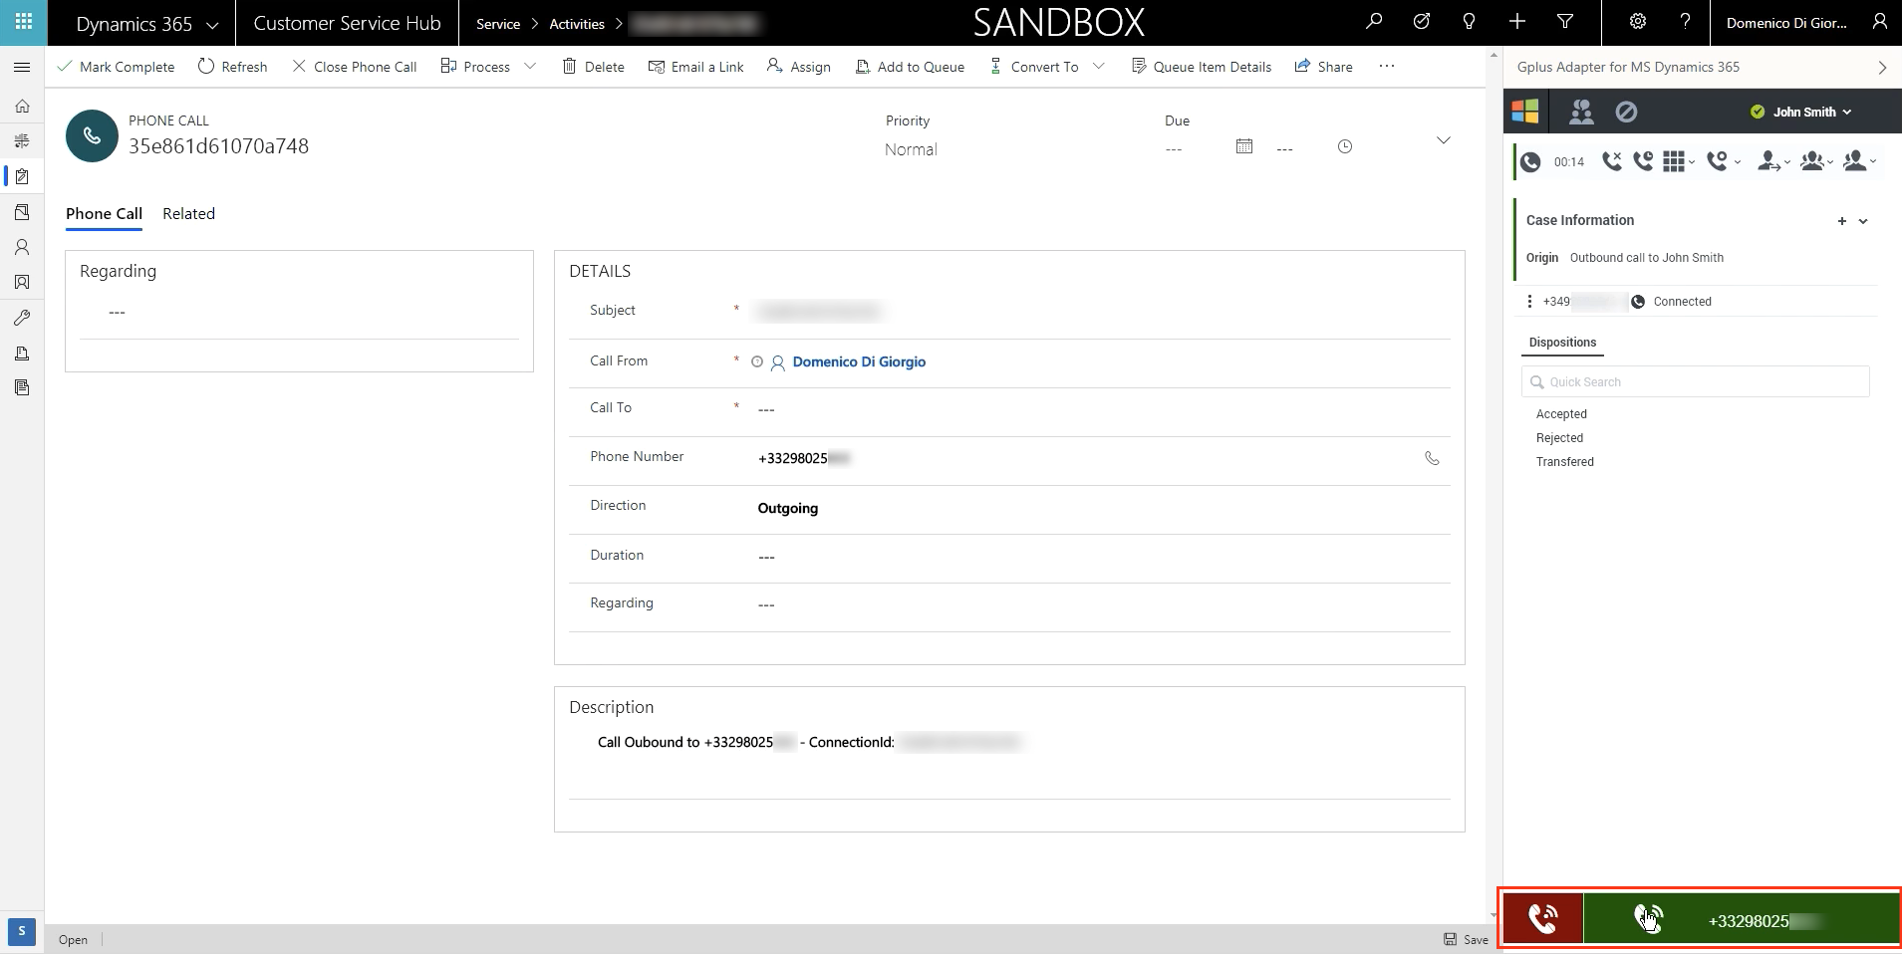This screenshot has height=954, width=1902.
Task: Select the Rejected disposition
Action: 1559,438
